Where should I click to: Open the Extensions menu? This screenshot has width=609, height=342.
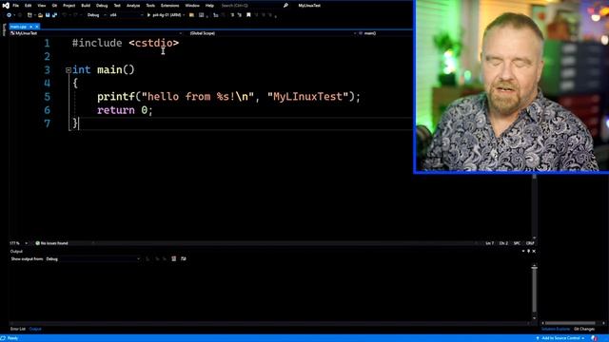[x=170, y=6]
